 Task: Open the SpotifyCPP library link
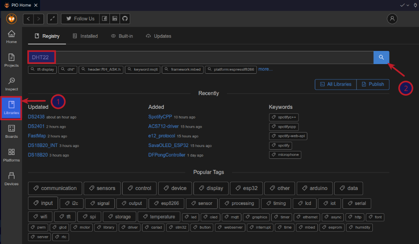(160, 117)
